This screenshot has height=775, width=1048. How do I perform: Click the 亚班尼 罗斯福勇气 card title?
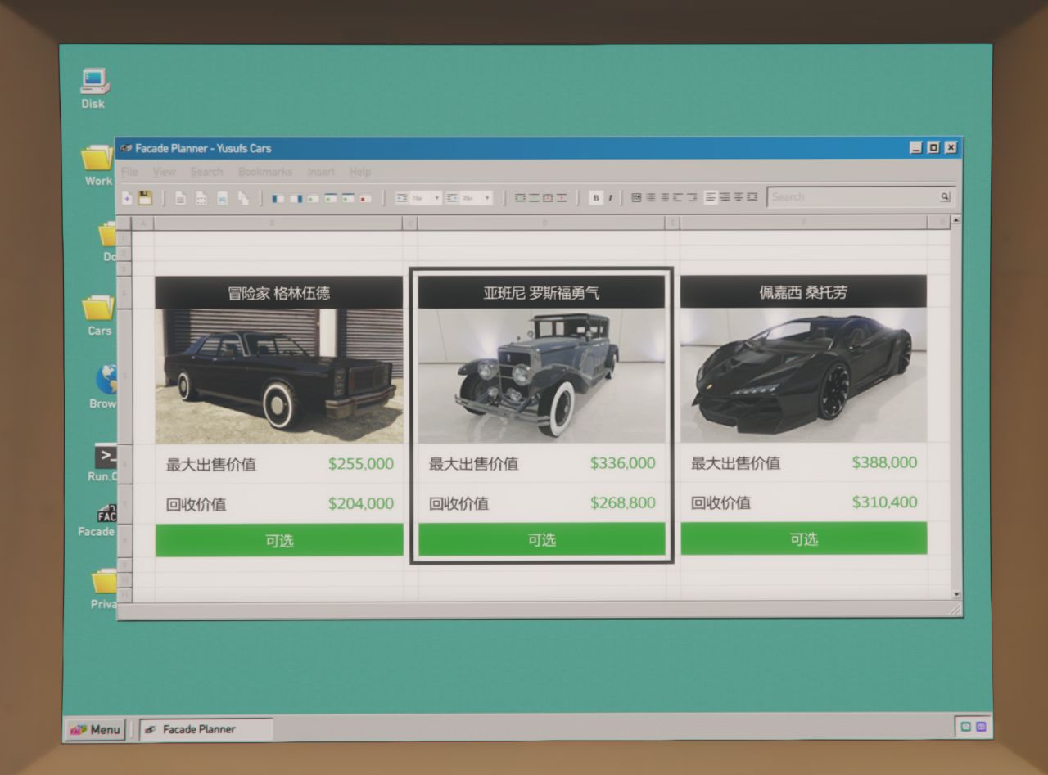[x=541, y=292]
